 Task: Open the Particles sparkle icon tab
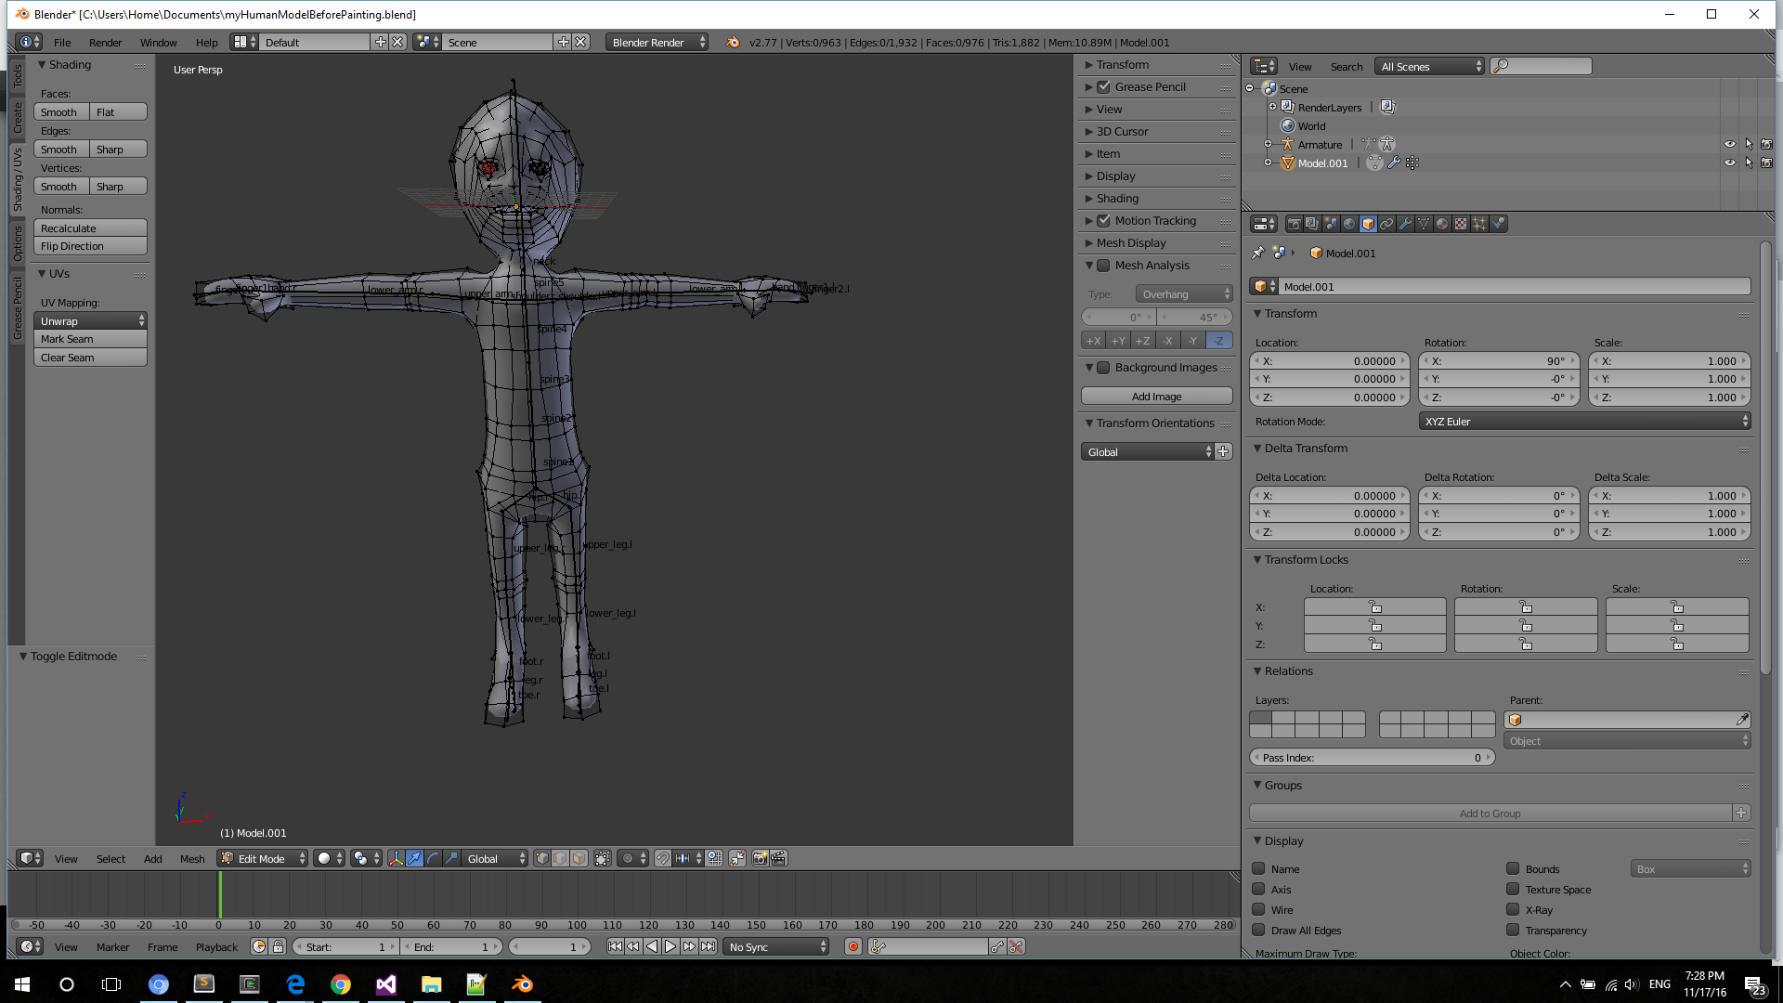tap(1479, 224)
